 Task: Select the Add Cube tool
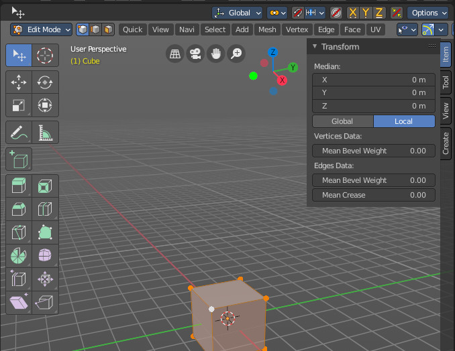pyautogui.click(x=19, y=159)
